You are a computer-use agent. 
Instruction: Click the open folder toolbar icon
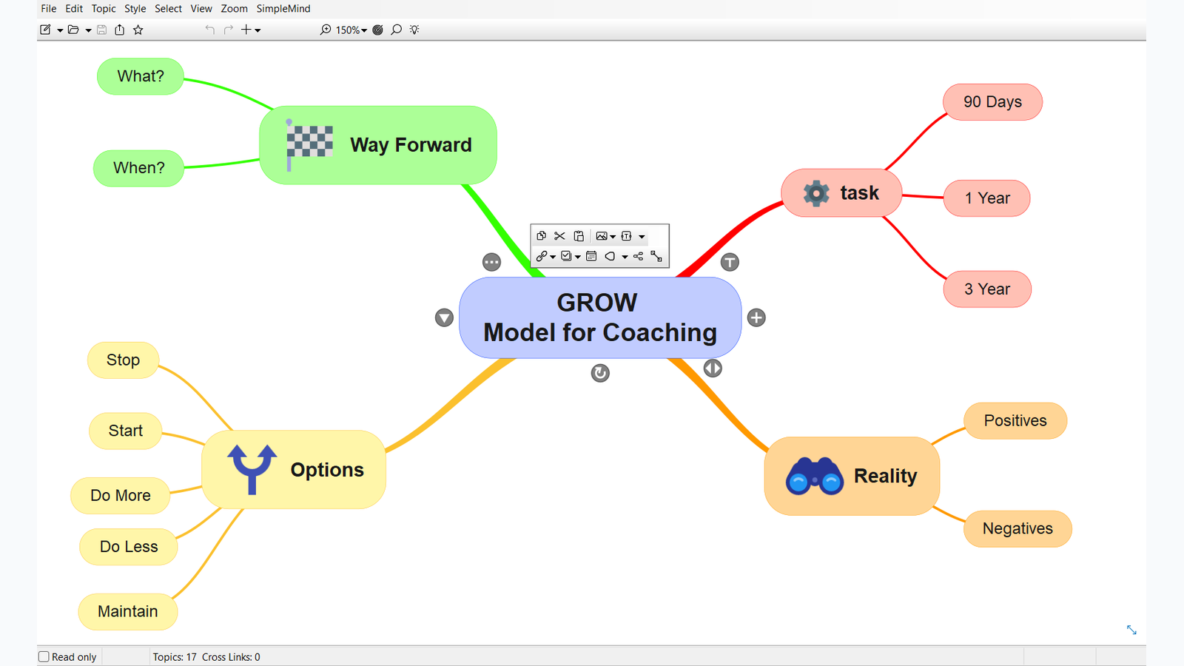point(73,30)
